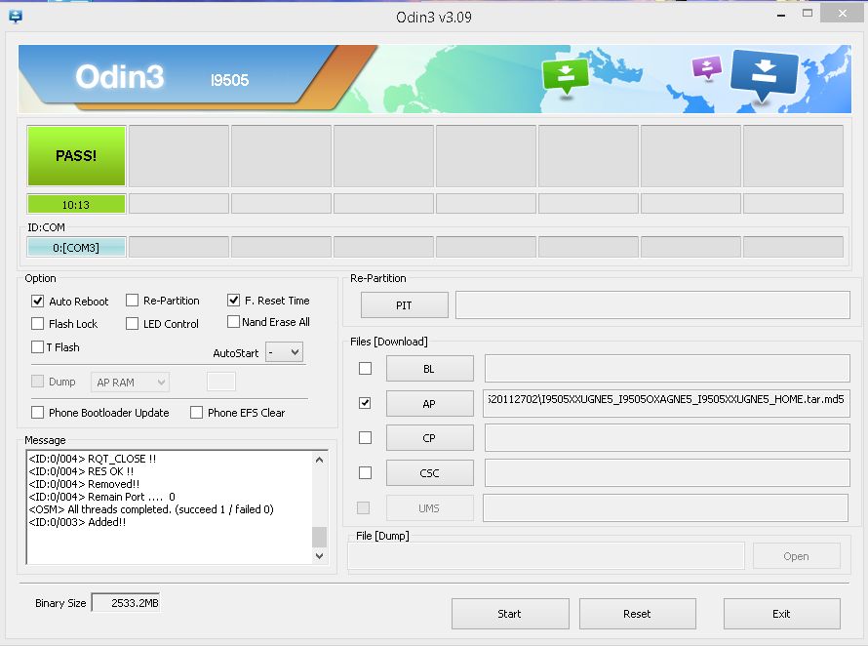
Task: Enable Nand Erase All
Action: click(x=234, y=322)
